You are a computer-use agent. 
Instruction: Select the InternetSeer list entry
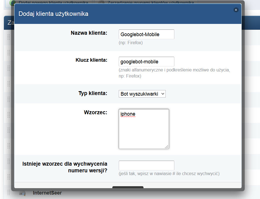[47, 193]
